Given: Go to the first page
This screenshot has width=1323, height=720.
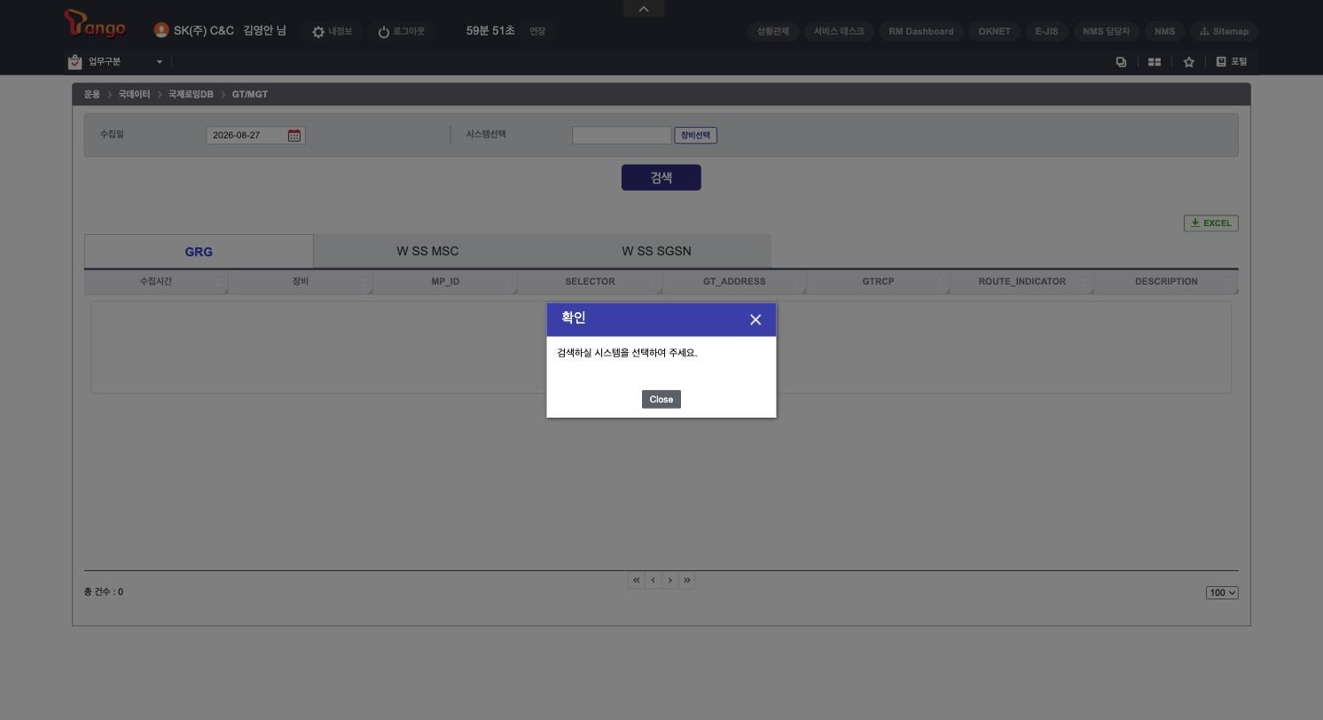Looking at the screenshot, I should click(636, 581).
